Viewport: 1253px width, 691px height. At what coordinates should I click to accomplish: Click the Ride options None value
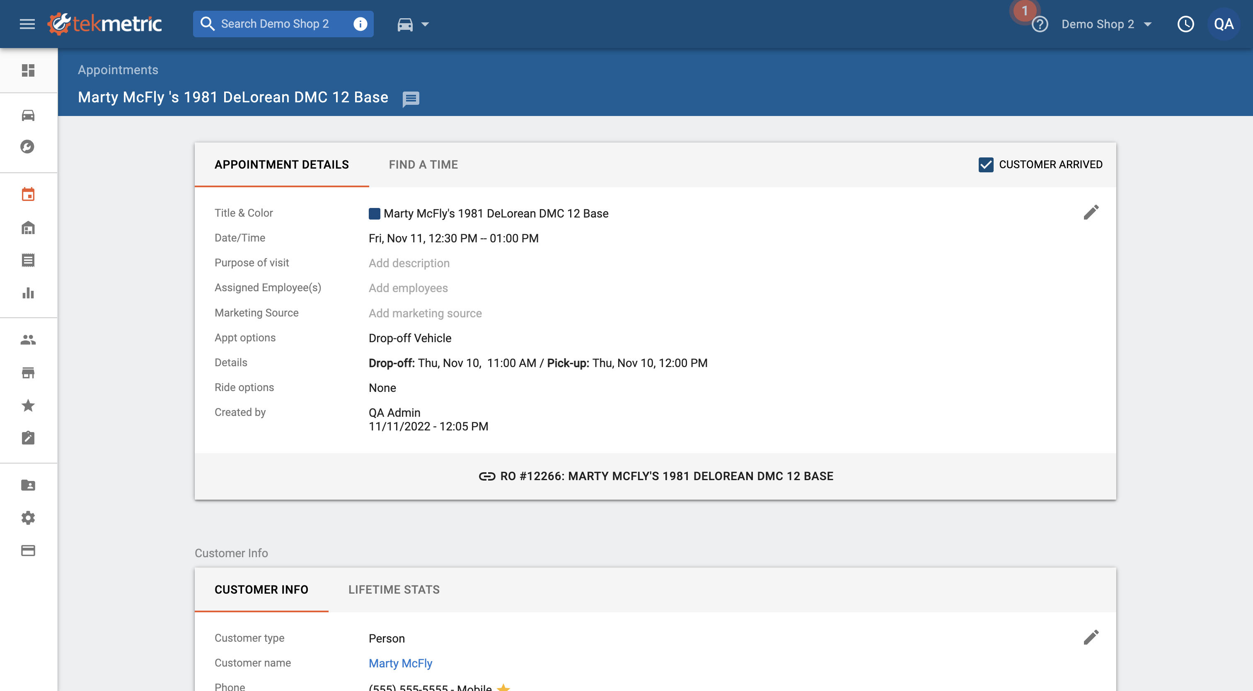pyautogui.click(x=382, y=388)
